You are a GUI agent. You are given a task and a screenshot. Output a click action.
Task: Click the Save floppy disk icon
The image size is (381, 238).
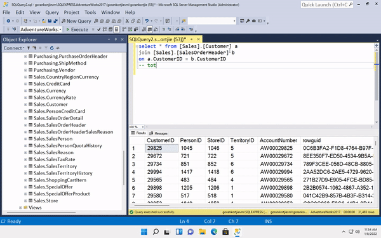point(50,21)
